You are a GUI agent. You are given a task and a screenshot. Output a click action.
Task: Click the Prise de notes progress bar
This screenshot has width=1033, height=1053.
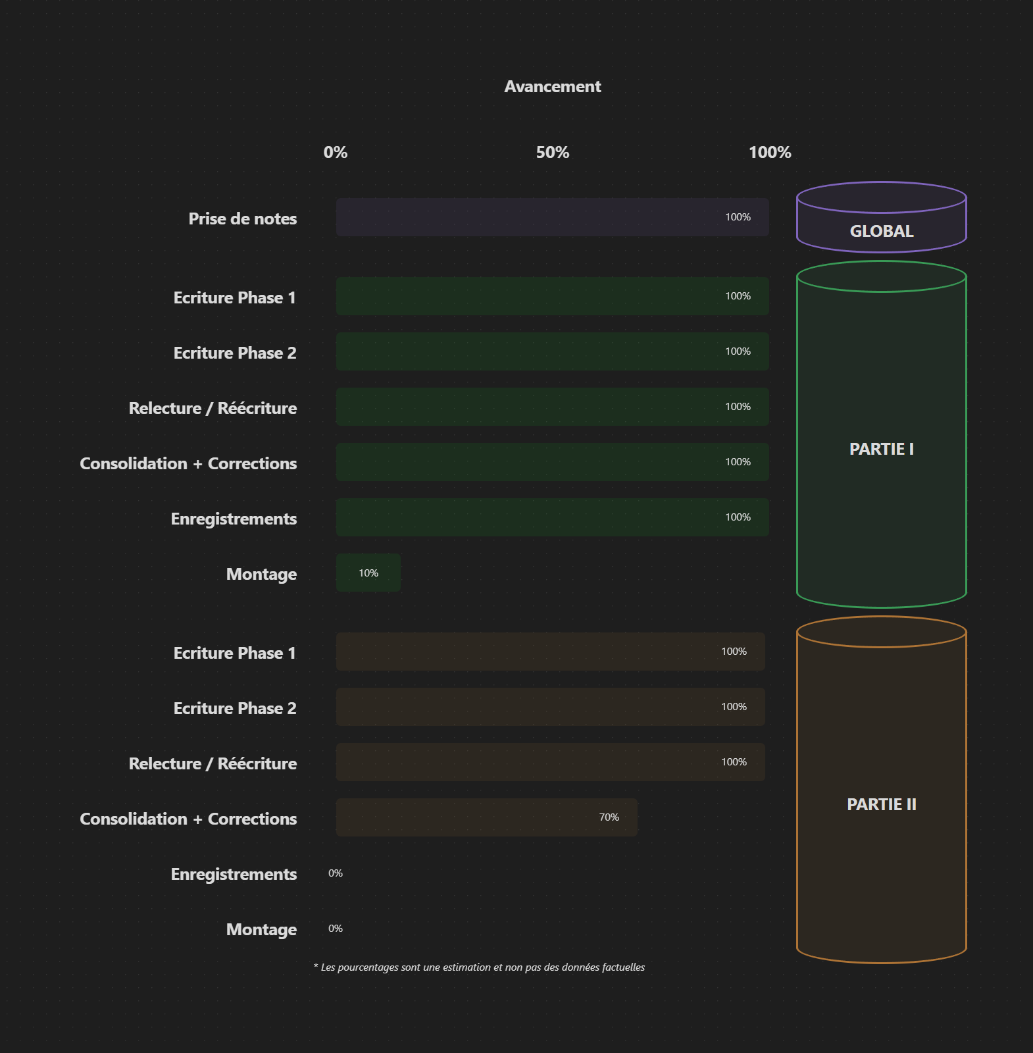552,217
